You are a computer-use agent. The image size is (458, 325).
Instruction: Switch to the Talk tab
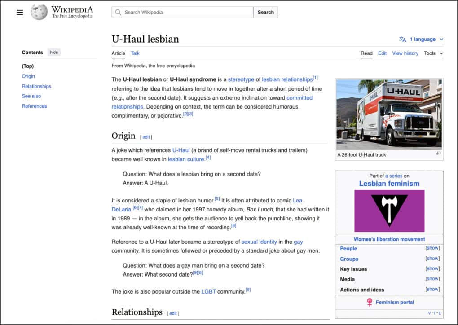[x=135, y=53]
